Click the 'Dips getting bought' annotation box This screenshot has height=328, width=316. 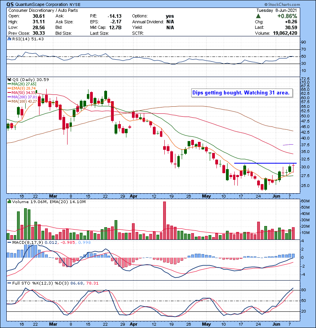point(241,93)
